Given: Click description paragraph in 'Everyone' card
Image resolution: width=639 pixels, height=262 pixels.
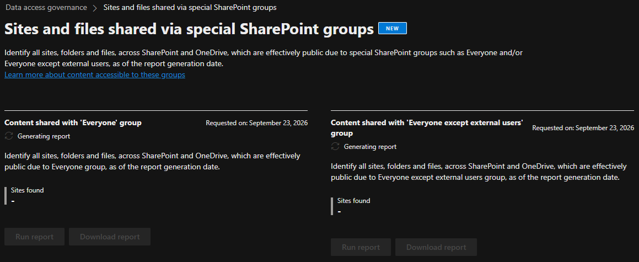Looking at the screenshot, I should (152, 162).
